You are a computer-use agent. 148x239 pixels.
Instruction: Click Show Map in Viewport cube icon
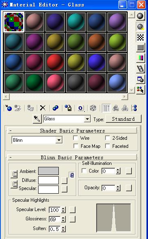pyautogui.click(x=93, y=108)
